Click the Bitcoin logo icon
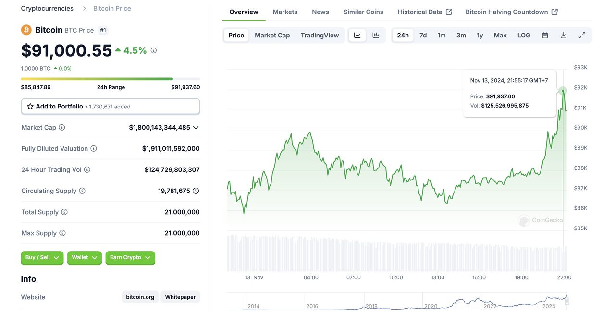This screenshot has height=312, width=615. pyautogui.click(x=26, y=30)
